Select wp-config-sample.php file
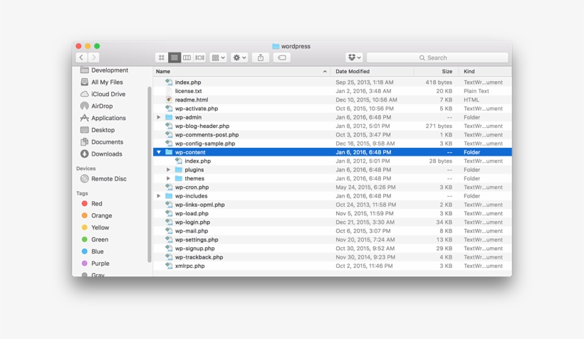Screen dimensions: 584x339 pos(205,144)
